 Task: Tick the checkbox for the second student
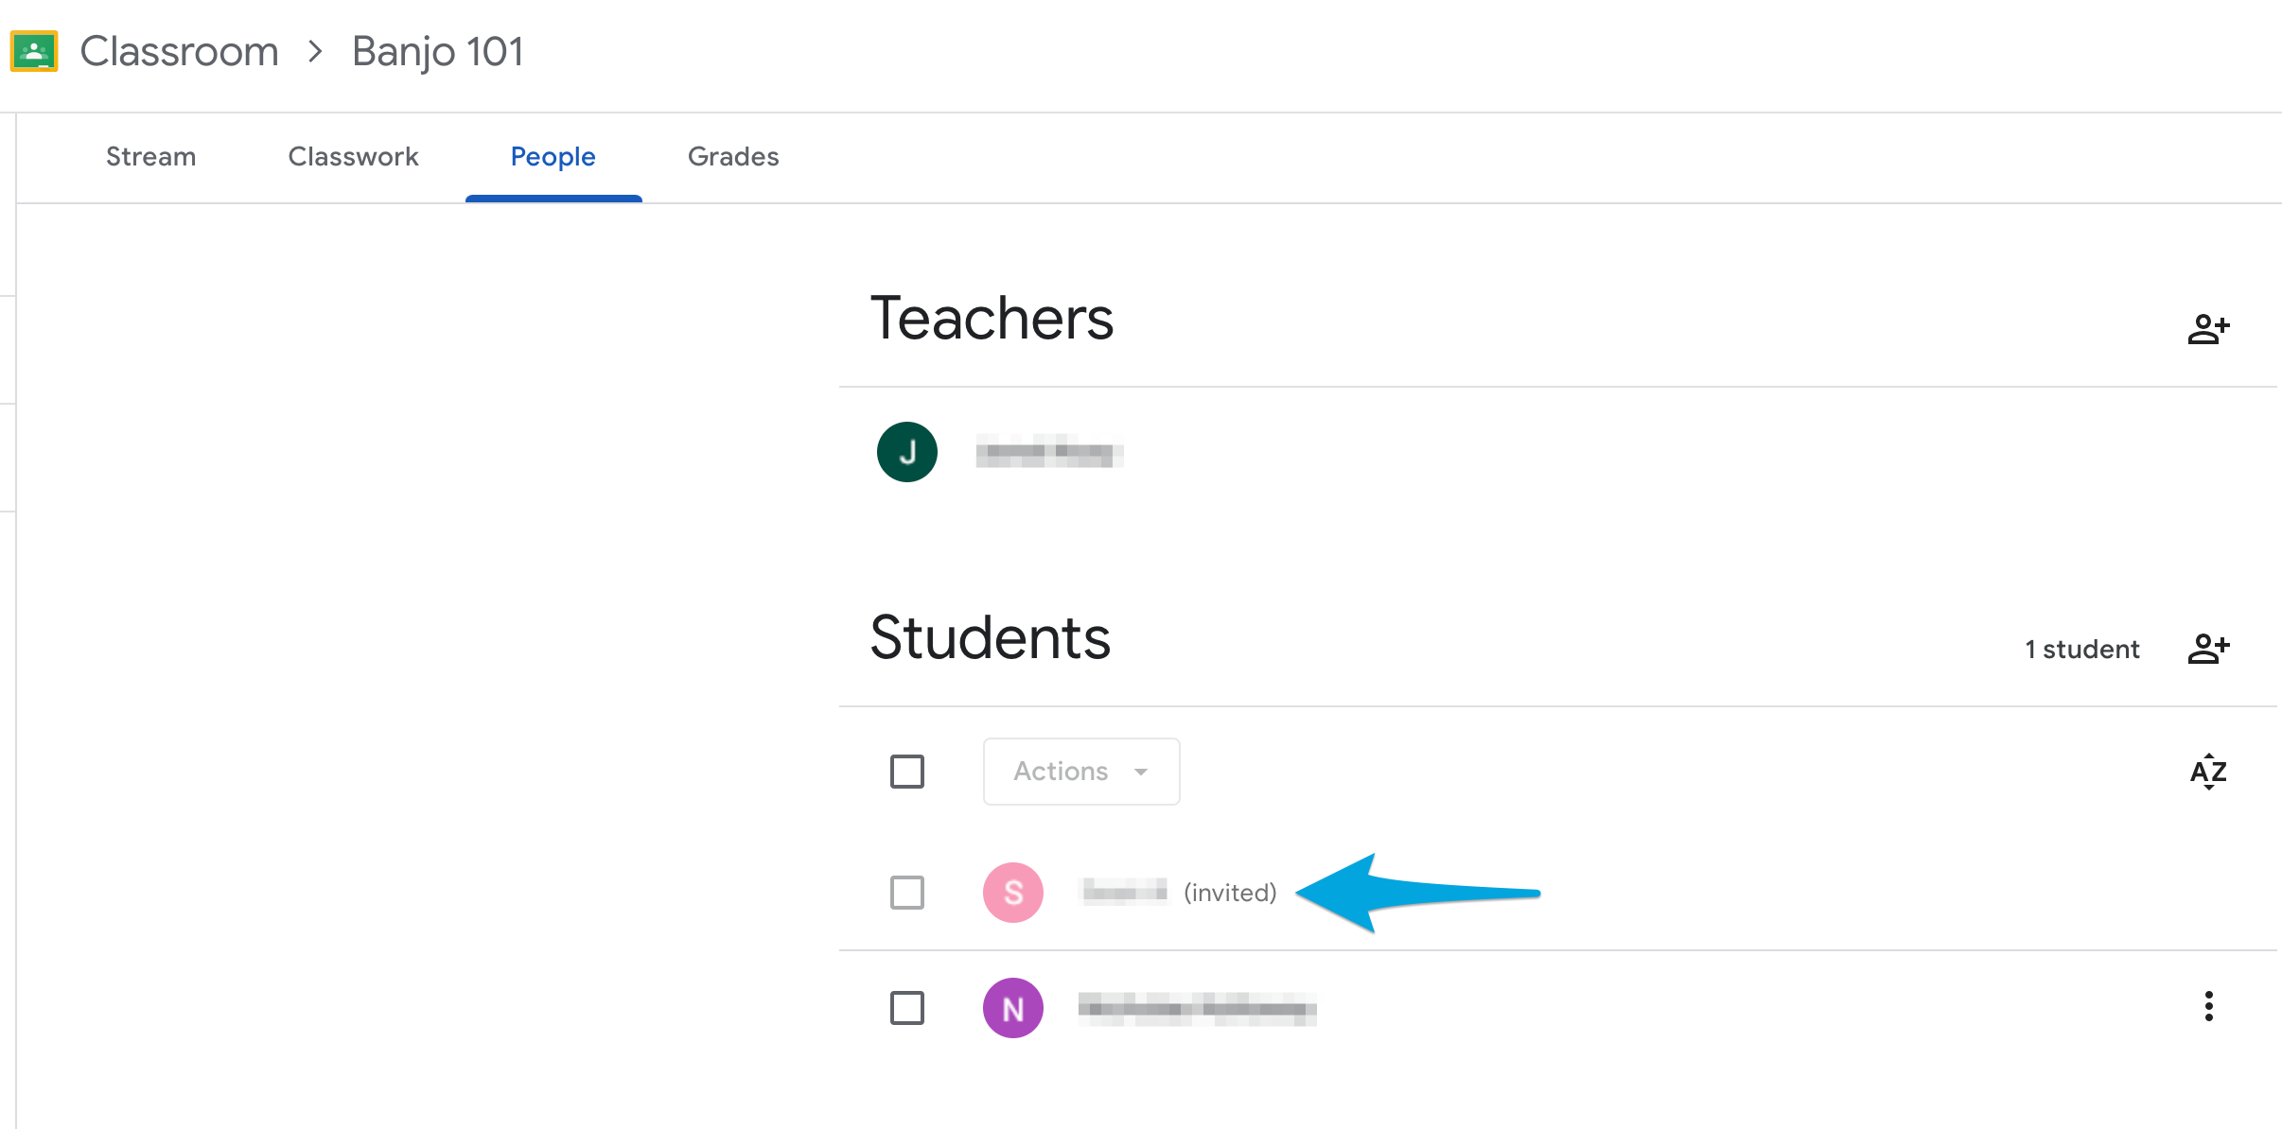[906, 1008]
